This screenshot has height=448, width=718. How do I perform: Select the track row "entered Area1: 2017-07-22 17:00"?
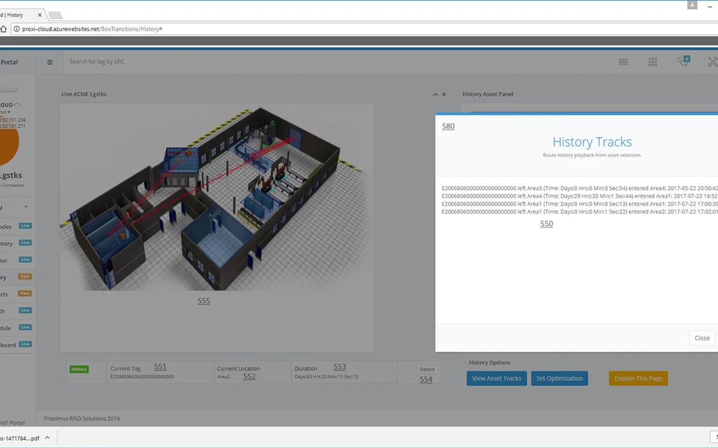click(x=580, y=204)
